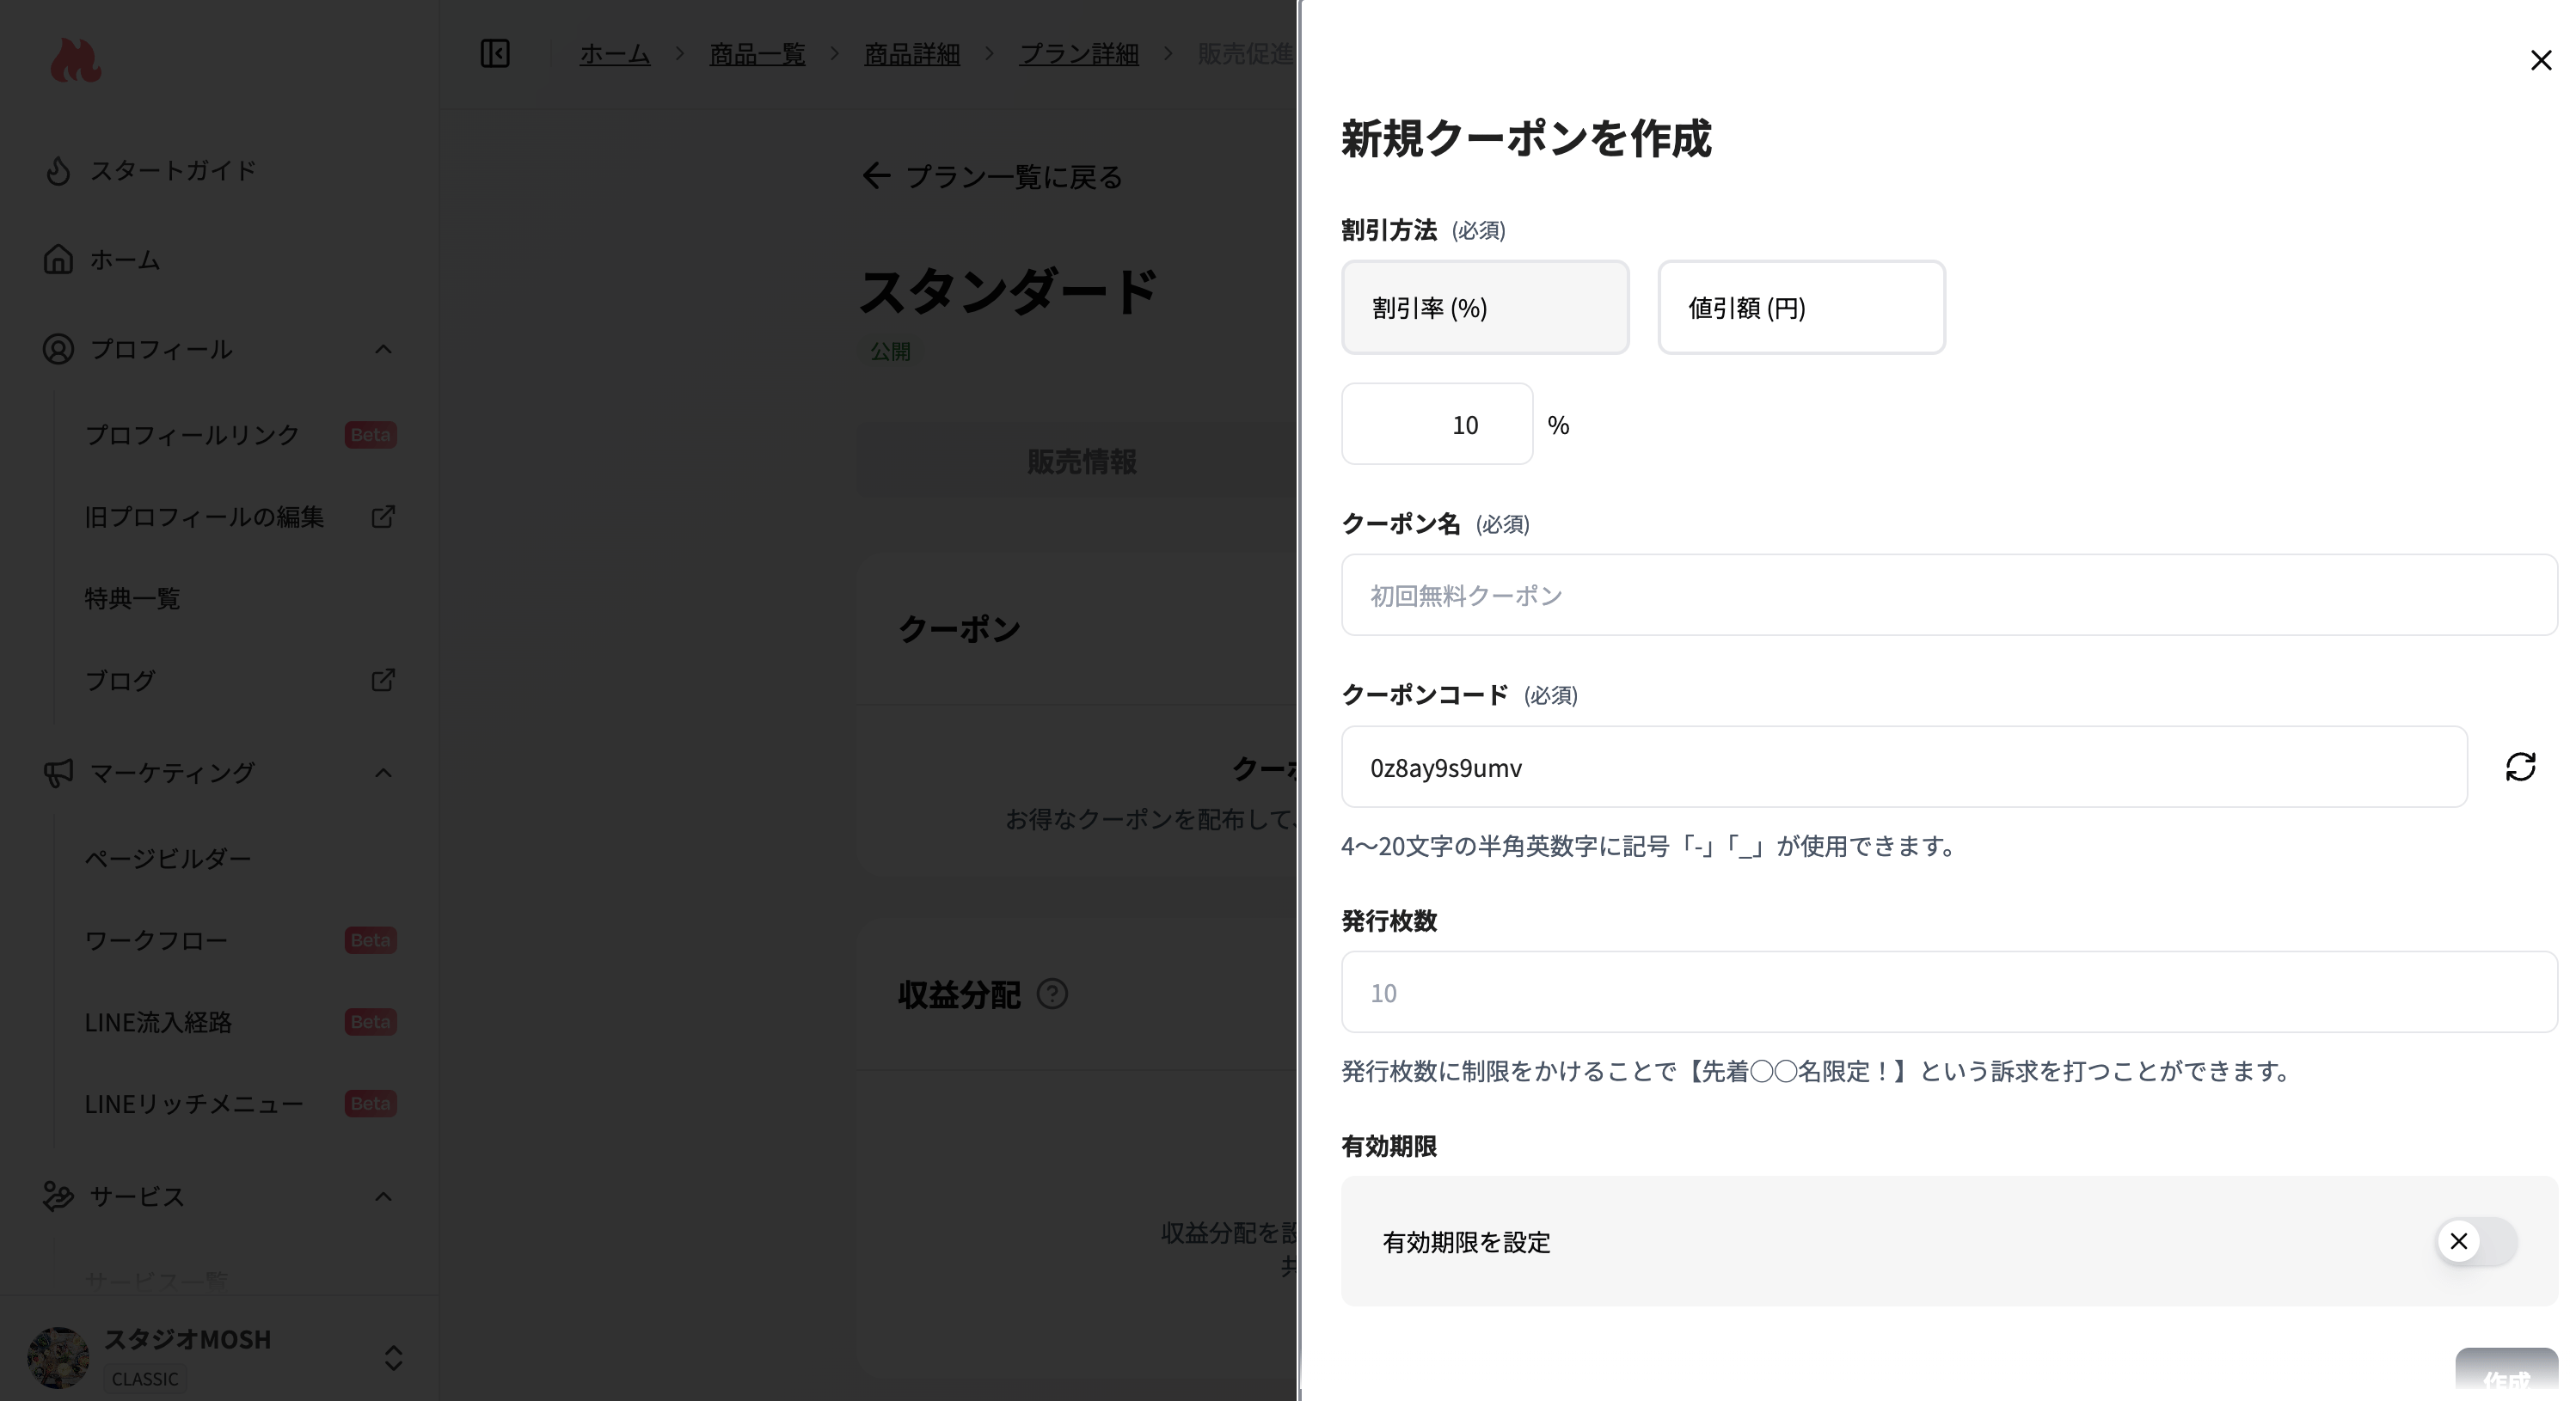
Task: Open LINEリッチメニュー in the sidebar
Action: [x=194, y=1104]
